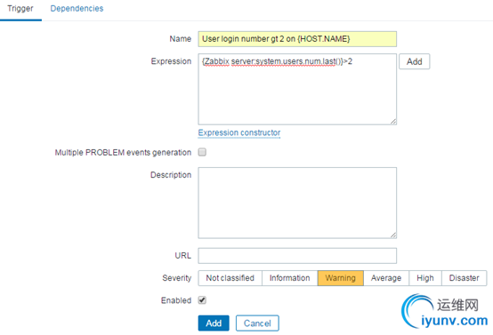Switch to the Dependencies tab
The width and height of the screenshot is (493, 335).
pyautogui.click(x=77, y=9)
